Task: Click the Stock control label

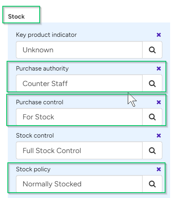Action: pos(35,136)
